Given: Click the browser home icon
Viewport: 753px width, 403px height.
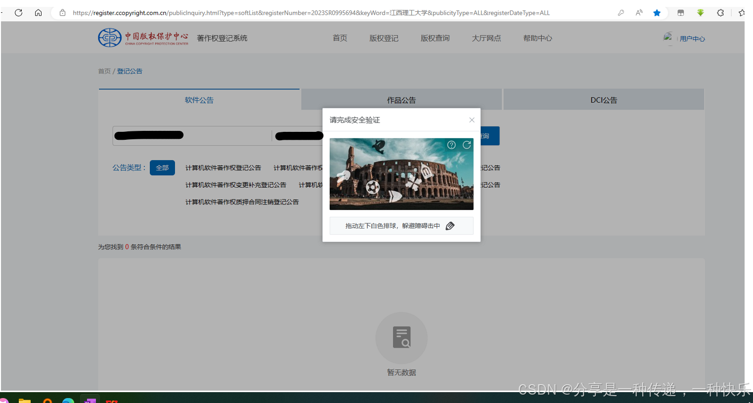Looking at the screenshot, I should point(39,12).
